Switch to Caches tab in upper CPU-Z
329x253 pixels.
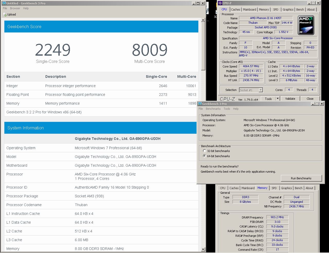235,10
